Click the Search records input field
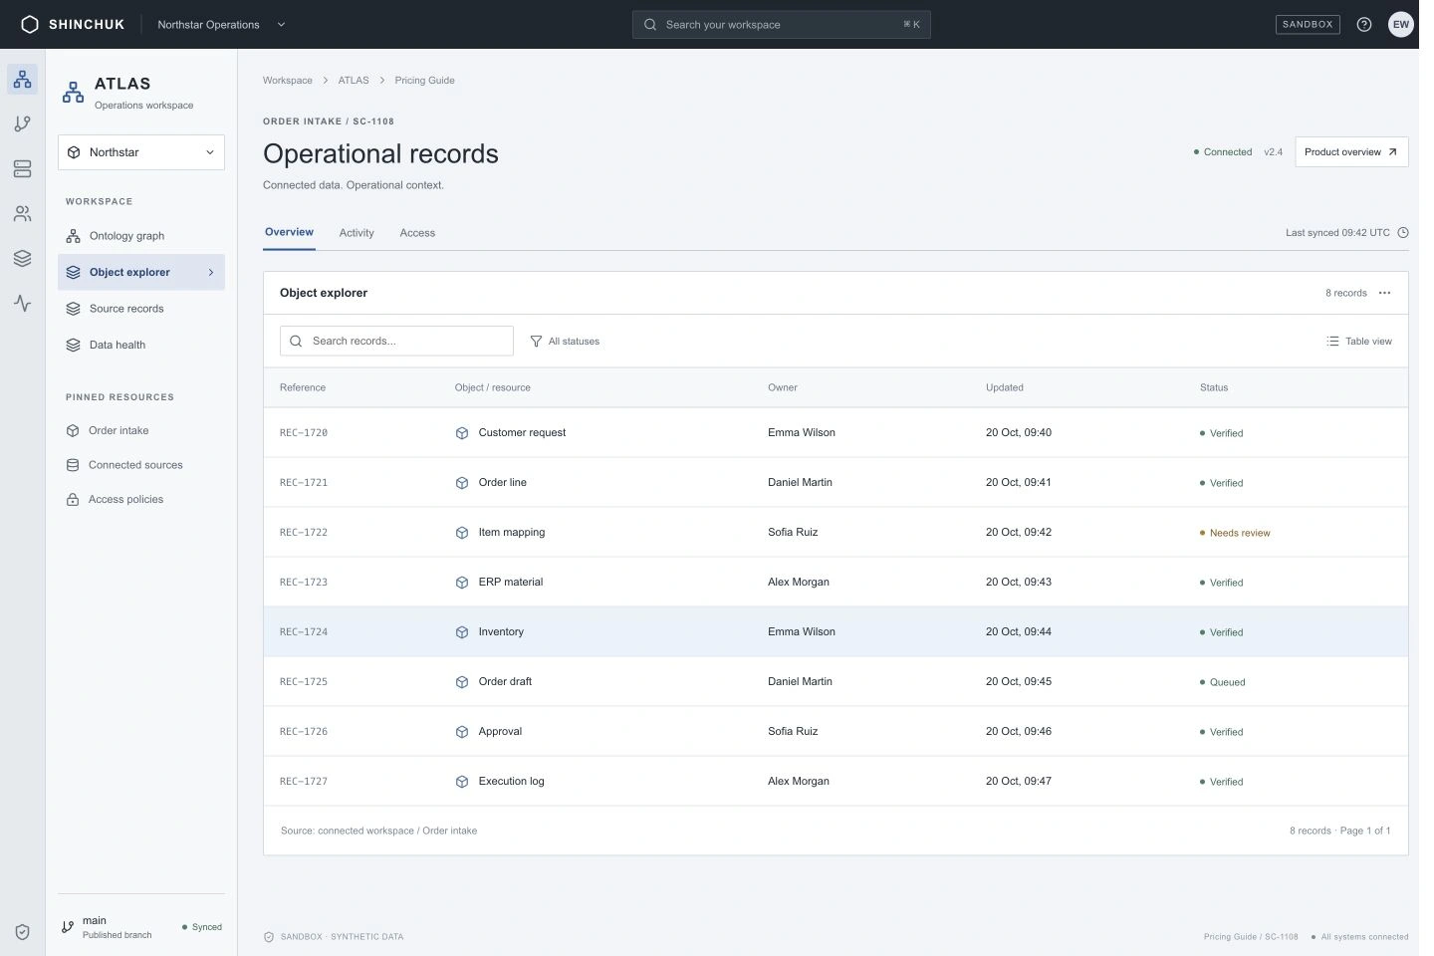1434x956 pixels. [396, 342]
